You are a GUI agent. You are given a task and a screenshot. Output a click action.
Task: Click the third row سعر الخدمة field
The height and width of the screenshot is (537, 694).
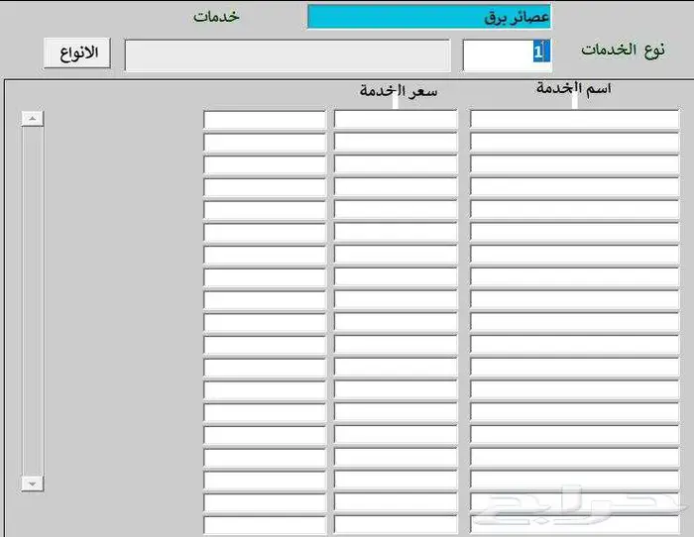(x=396, y=165)
